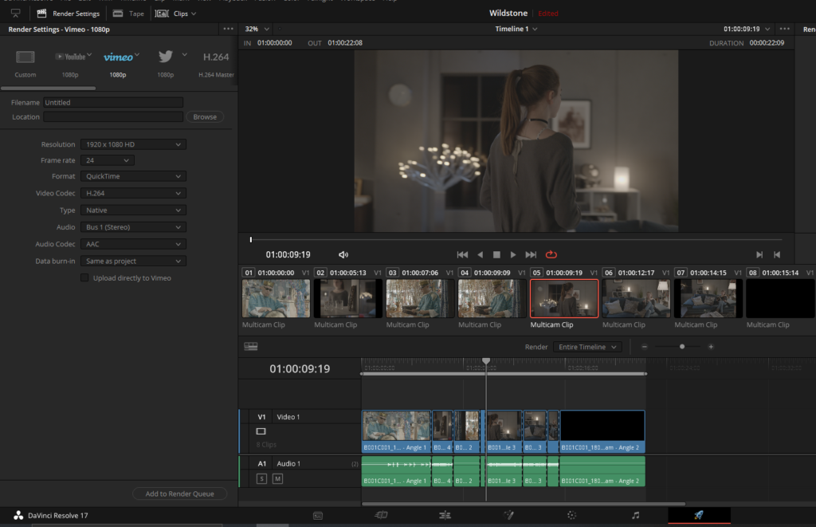Select clip 01 thumbnail at 01:00:00:00
This screenshot has height=527, width=816.
[276, 298]
